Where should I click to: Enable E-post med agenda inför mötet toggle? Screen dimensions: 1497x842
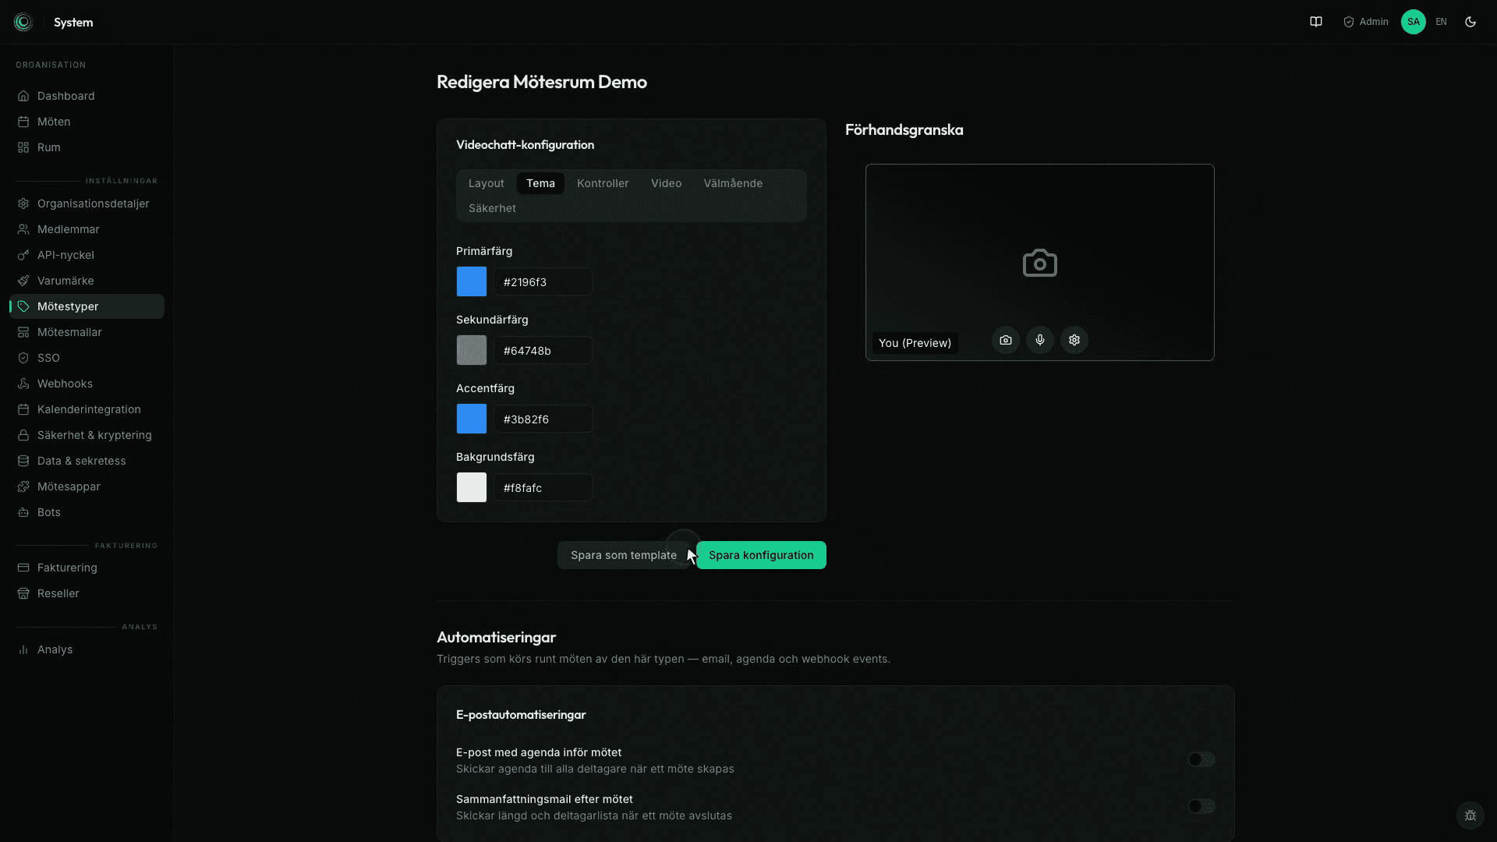(x=1201, y=759)
